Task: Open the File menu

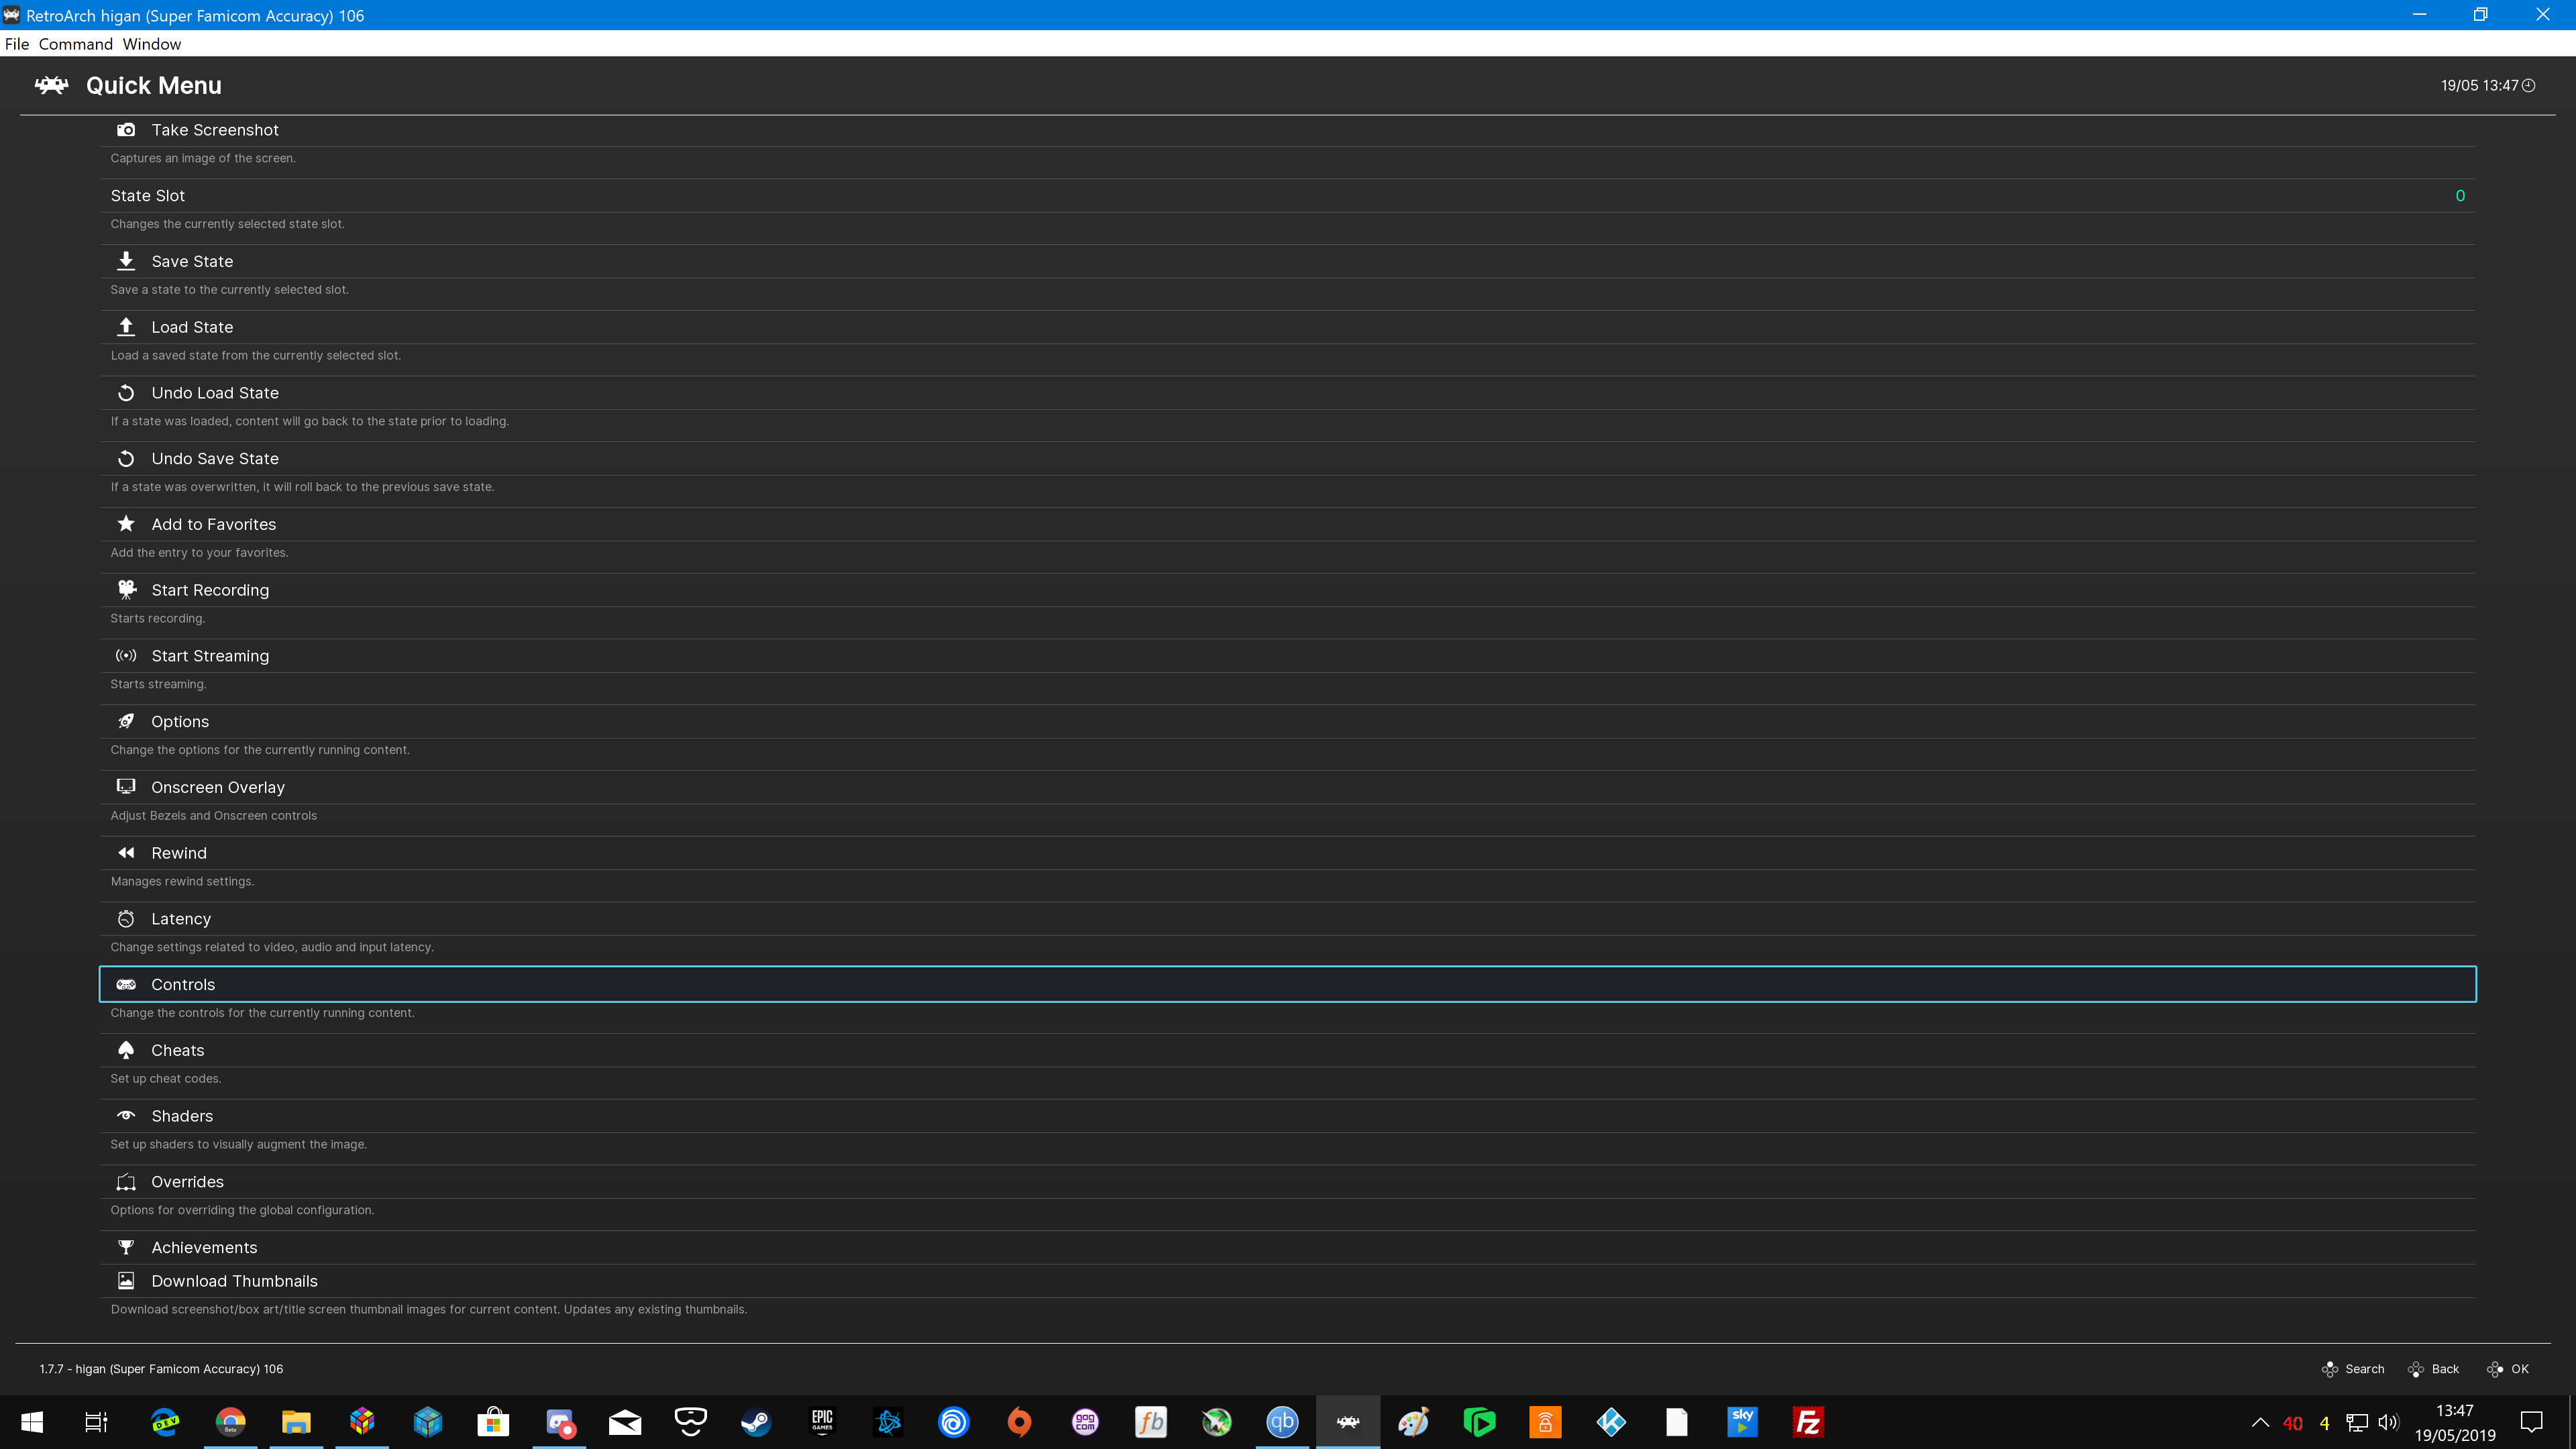Action: tap(17, 44)
